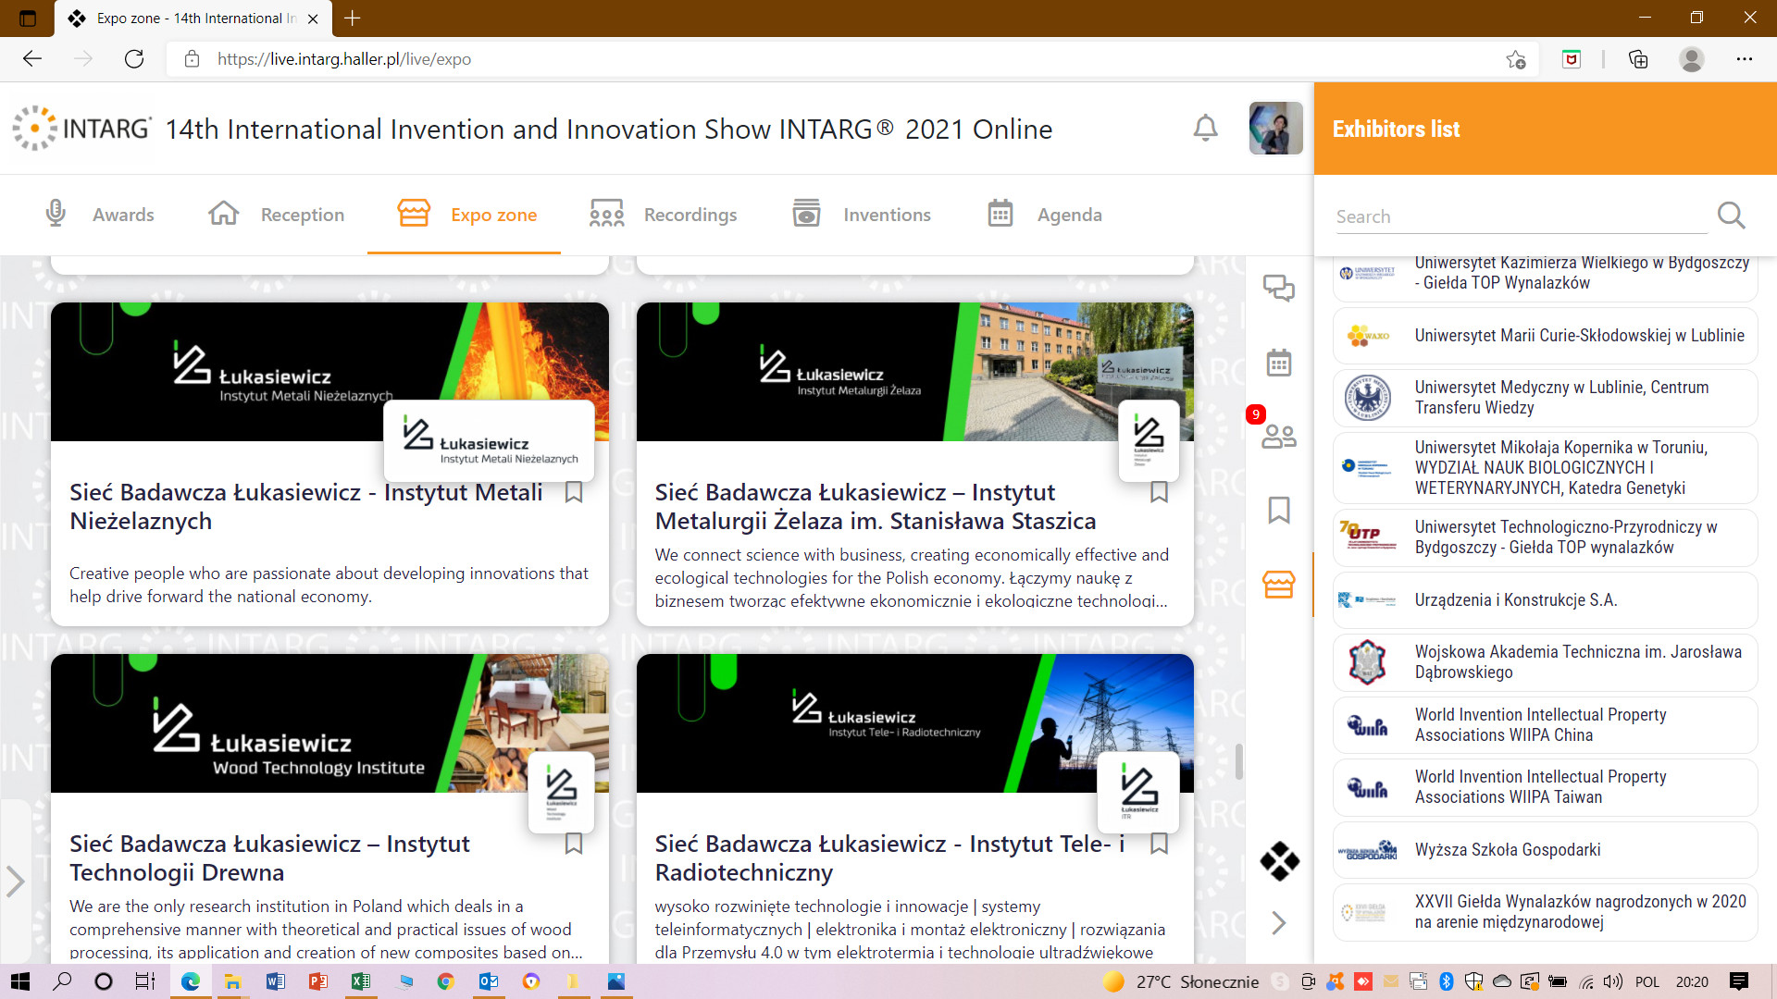
Task: Open Windows notification center icon
Action: click(1739, 981)
